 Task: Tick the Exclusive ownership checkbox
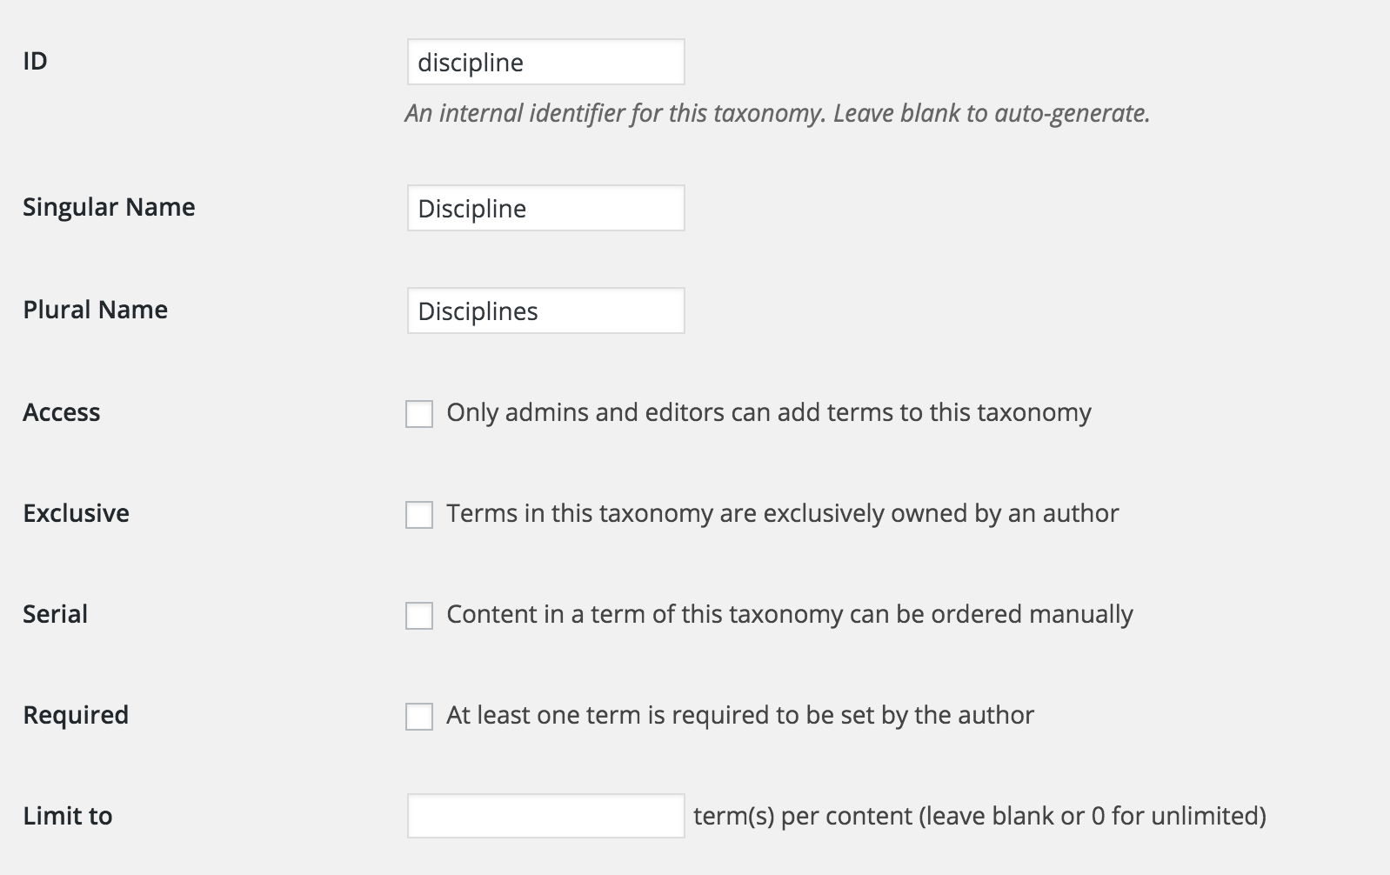pos(419,515)
